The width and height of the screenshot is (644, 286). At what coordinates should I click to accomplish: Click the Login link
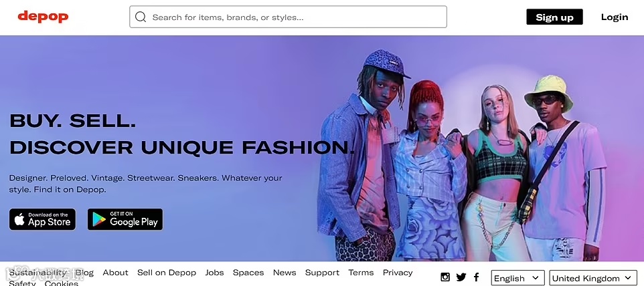(615, 17)
